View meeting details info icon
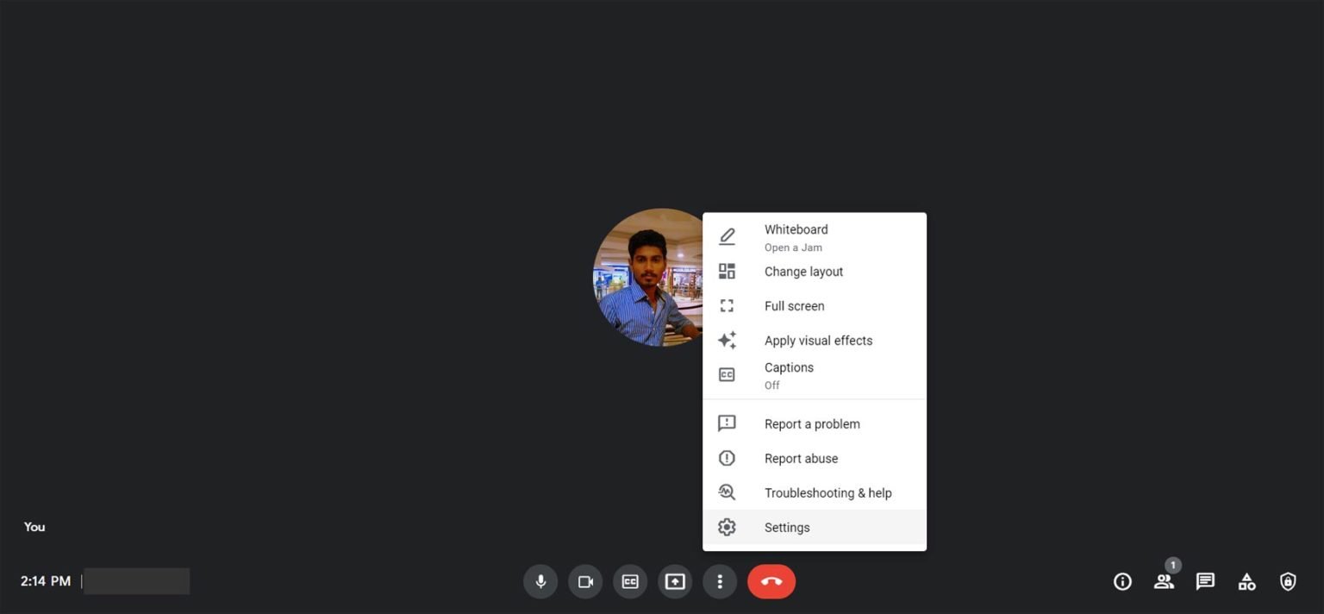This screenshot has width=1324, height=614. pos(1122,581)
